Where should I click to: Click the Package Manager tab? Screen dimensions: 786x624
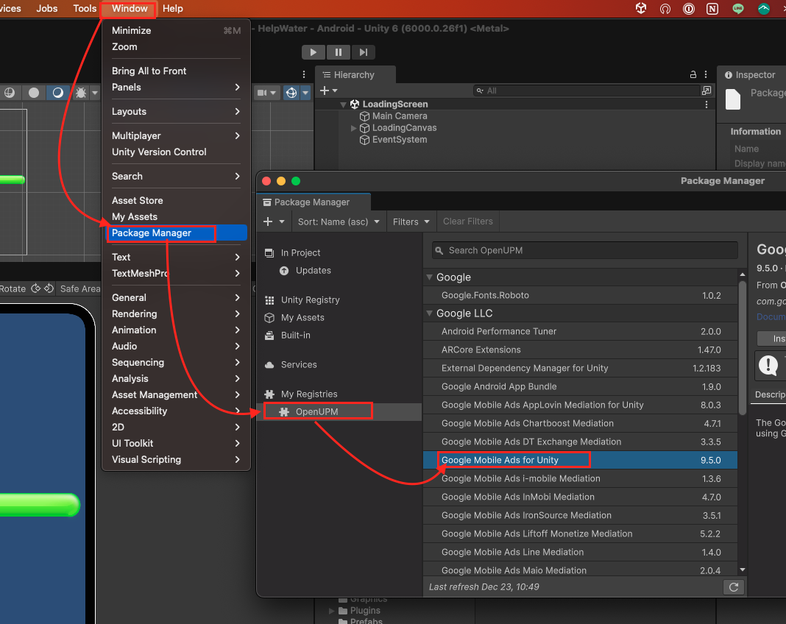[x=314, y=202]
